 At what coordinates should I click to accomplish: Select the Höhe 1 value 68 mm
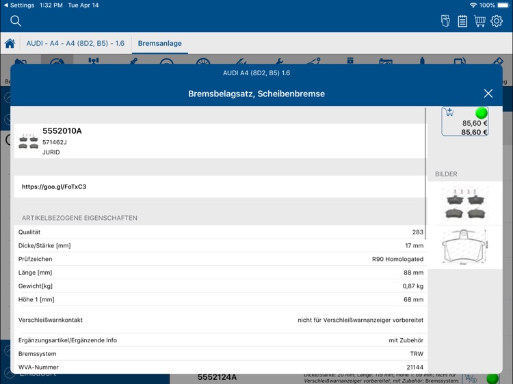pyautogui.click(x=414, y=299)
